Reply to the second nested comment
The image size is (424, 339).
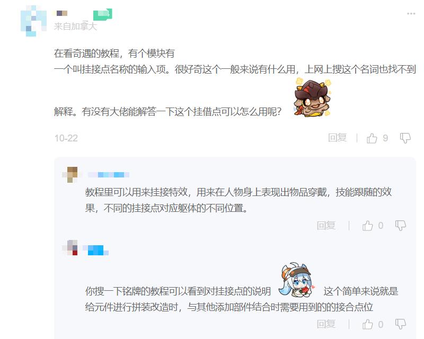(x=326, y=324)
